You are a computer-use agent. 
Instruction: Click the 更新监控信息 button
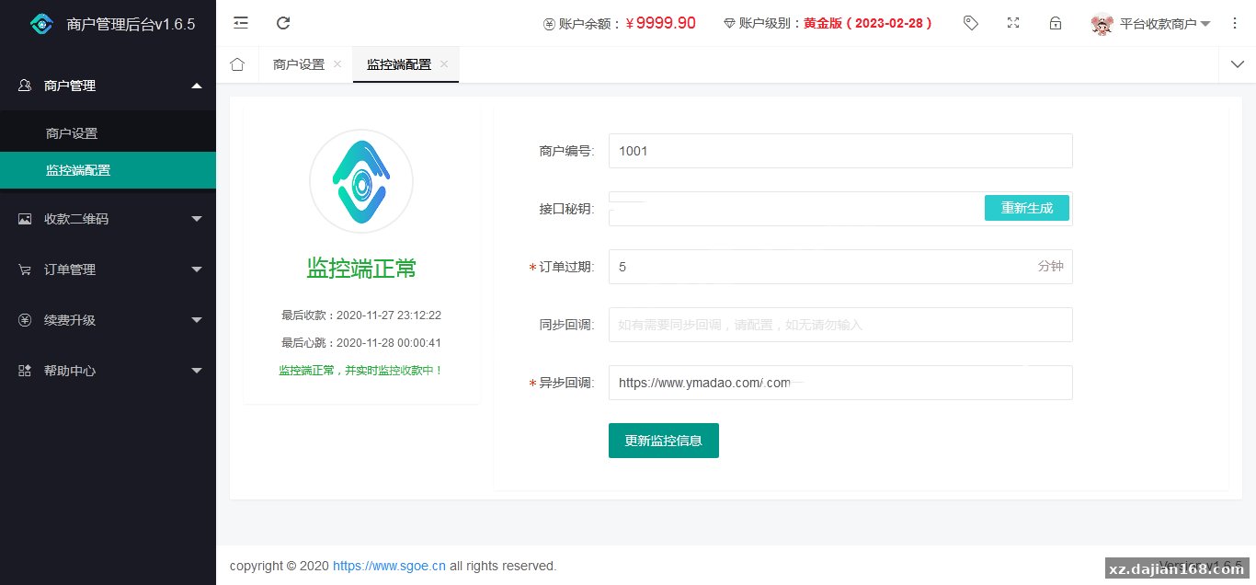click(664, 441)
